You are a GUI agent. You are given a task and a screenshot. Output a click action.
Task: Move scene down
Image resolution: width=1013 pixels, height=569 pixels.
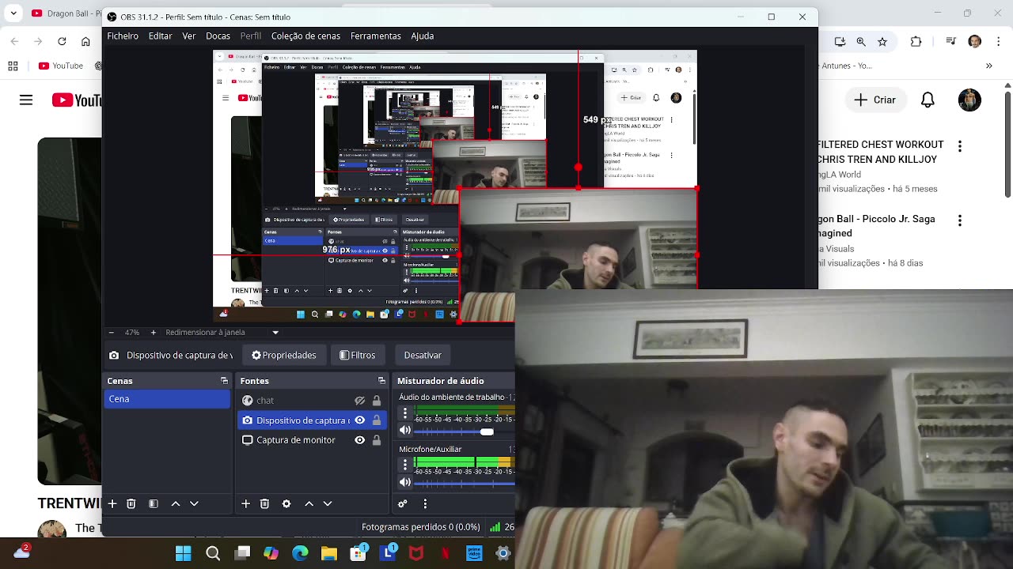click(194, 503)
